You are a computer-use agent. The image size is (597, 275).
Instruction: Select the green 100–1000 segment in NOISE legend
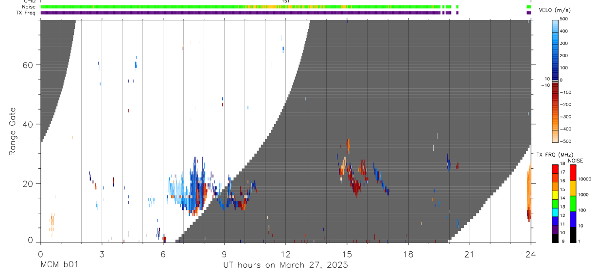[x=573, y=204]
